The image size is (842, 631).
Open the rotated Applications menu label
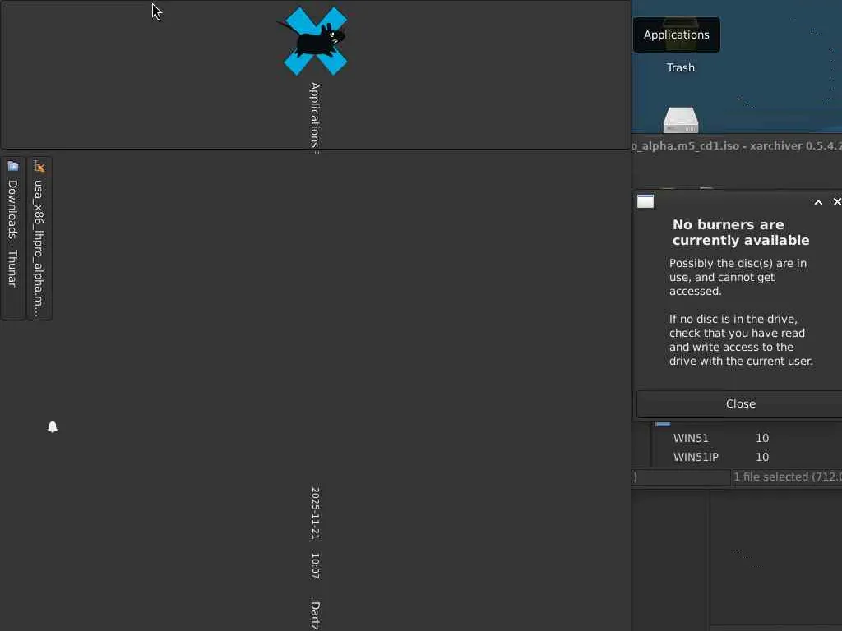click(315, 115)
